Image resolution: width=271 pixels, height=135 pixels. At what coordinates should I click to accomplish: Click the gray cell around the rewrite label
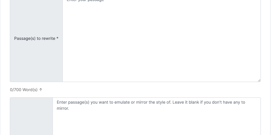36,61
